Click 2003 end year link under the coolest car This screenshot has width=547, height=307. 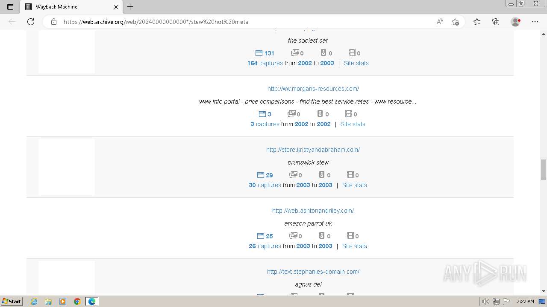point(327,63)
